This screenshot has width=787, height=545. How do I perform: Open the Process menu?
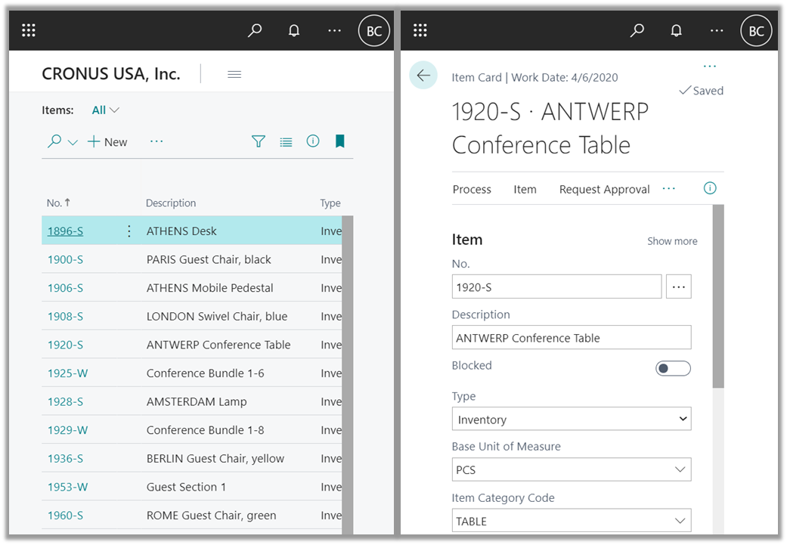click(x=472, y=189)
